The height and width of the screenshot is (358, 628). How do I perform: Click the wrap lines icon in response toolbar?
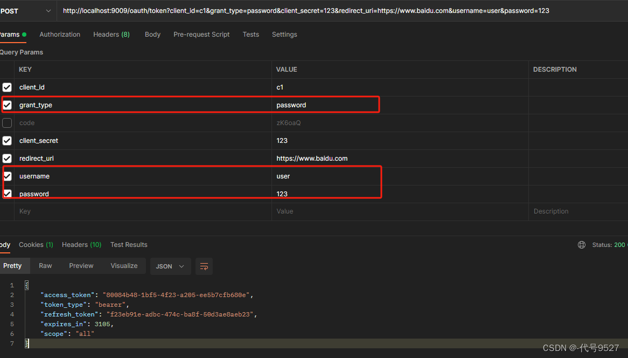point(204,266)
